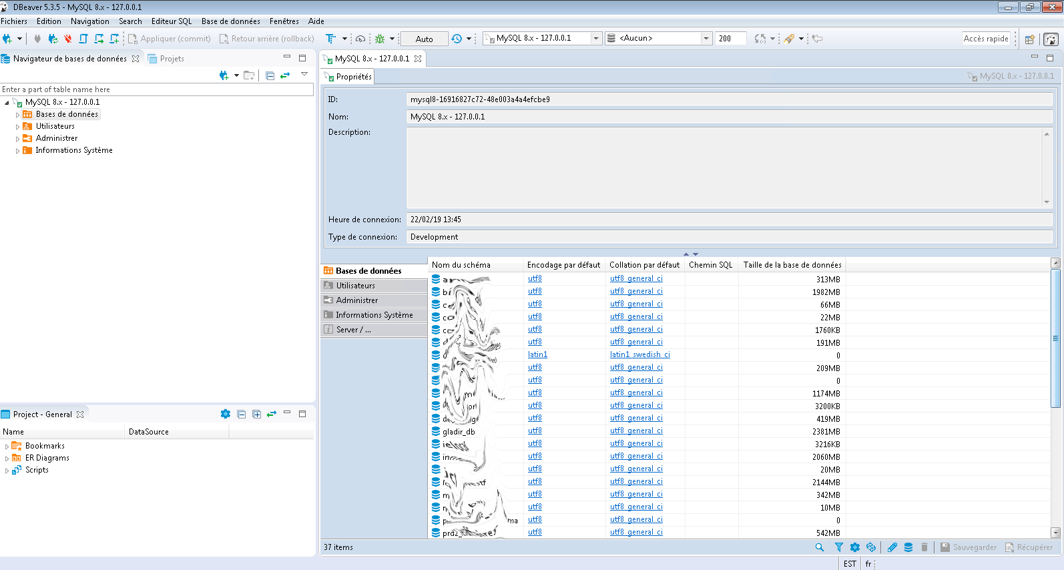Click the red disconnect plug icon
The width and height of the screenshot is (1064, 570).
pos(67,39)
